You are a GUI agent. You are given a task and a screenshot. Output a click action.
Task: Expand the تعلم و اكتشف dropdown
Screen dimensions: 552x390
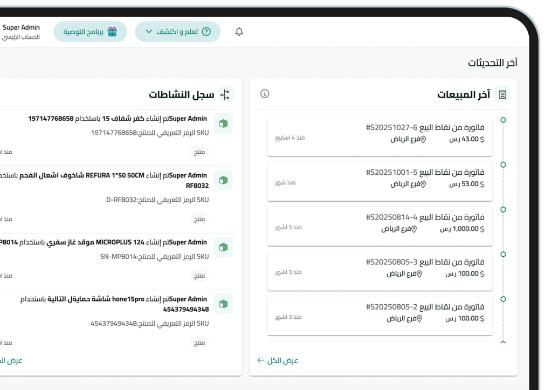pyautogui.click(x=149, y=31)
